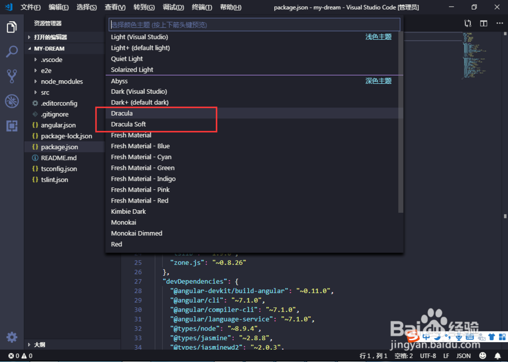Open the Manage gear menu

coord(12,337)
